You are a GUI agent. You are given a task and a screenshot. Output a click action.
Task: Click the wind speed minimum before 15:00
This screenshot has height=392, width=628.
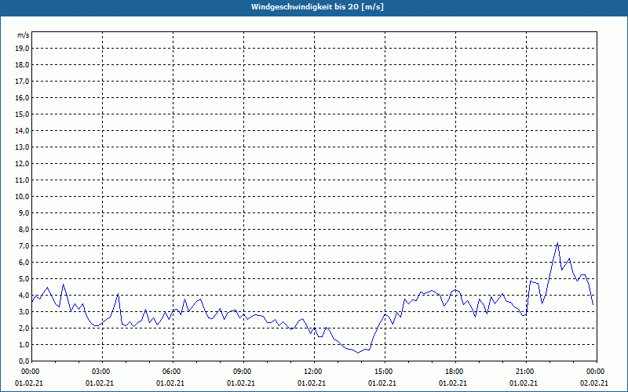coord(358,353)
